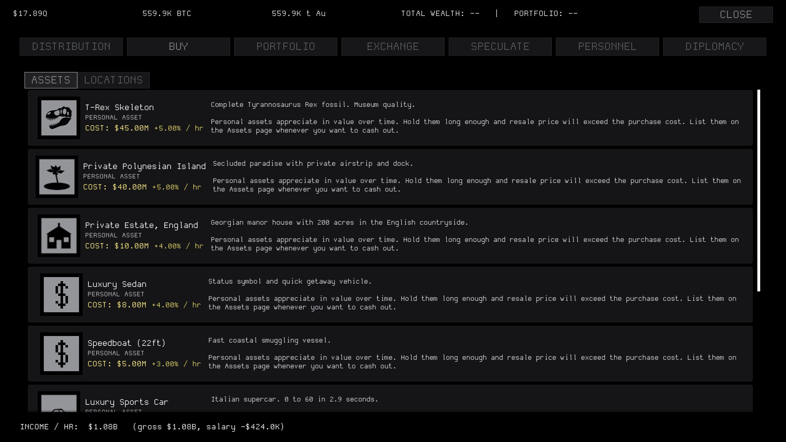This screenshot has width=786, height=442.
Task: Click the T-Rex skull icon
Action: 59,118
